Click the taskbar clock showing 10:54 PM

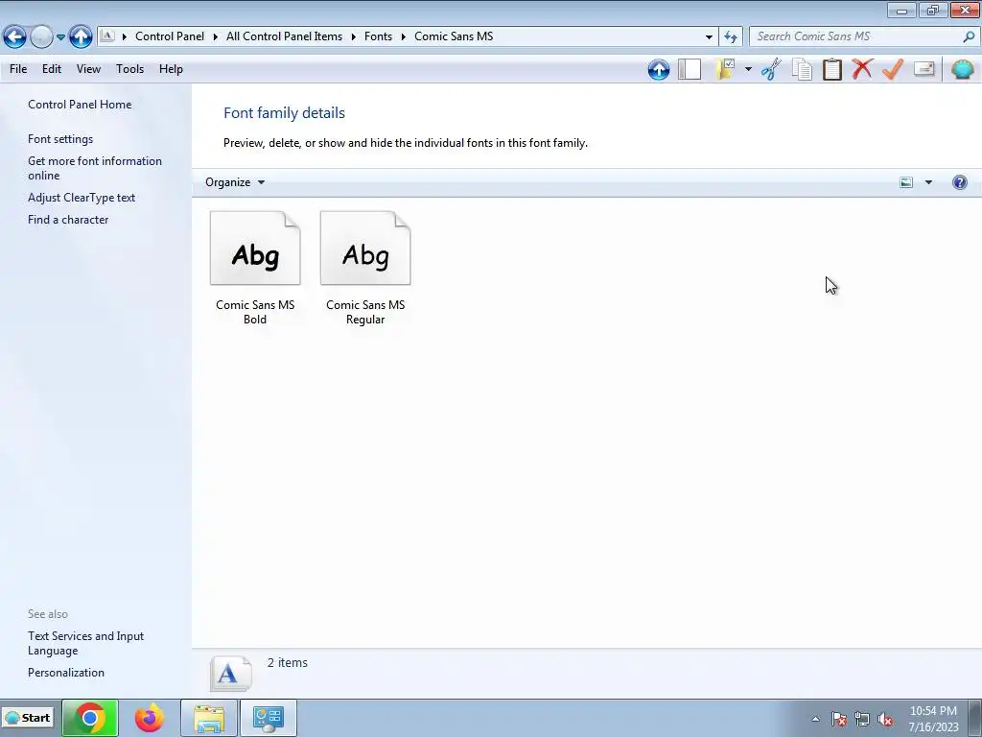[x=933, y=718]
